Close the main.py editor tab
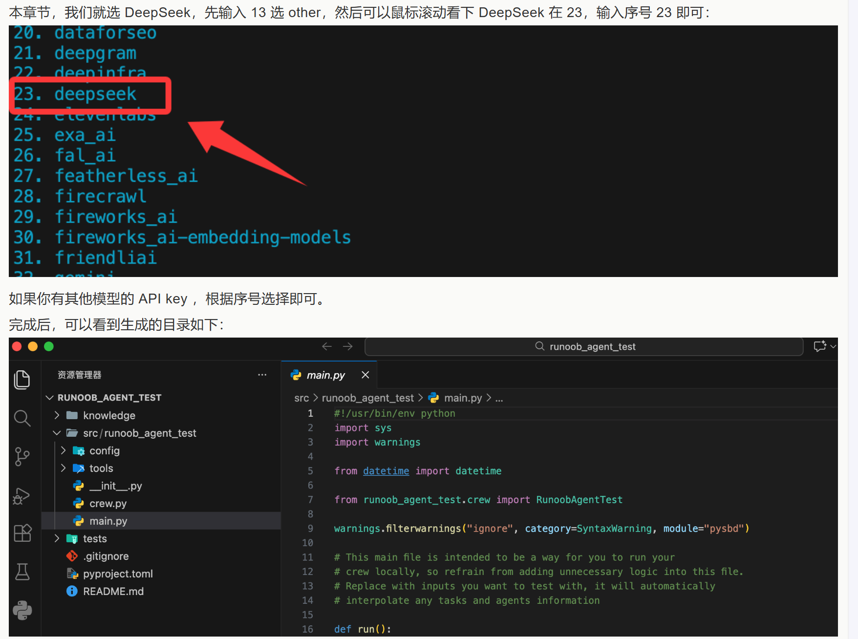Viewport: 858px width, 639px height. (x=365, y=375)
